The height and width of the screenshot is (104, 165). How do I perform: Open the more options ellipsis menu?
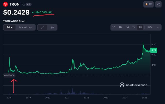tap(158, 27)
